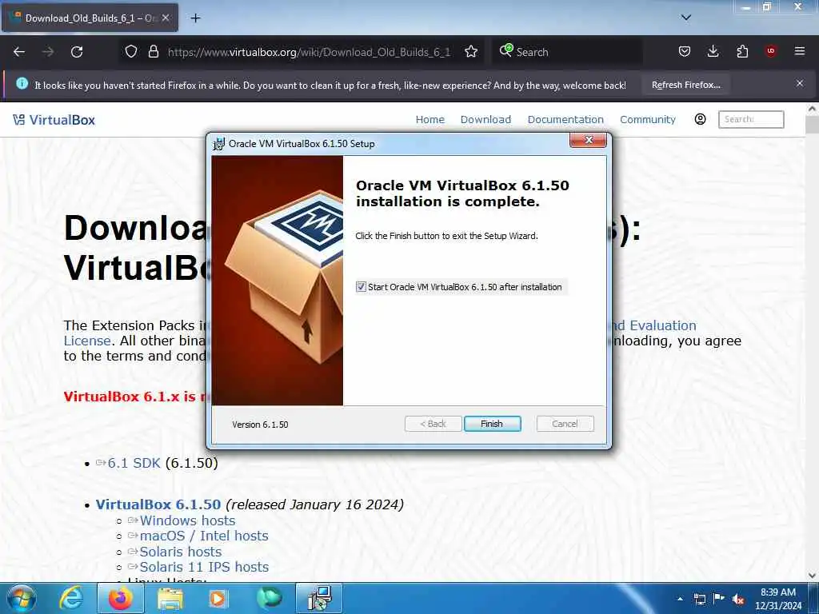
Task: Open Firefox Downloads panel
Action: (713, 51)
